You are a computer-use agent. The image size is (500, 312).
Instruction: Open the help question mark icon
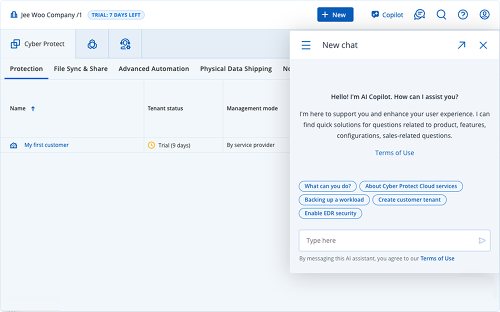[x=462, y=14]
